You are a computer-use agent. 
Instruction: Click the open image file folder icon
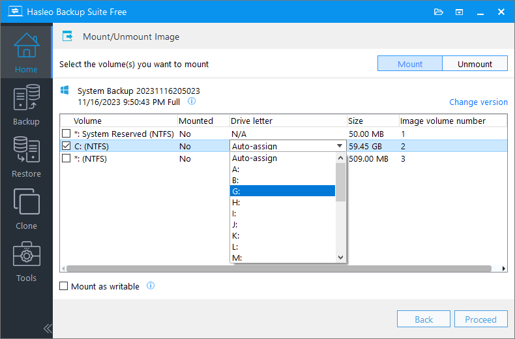pyautogui.click(x=439, y=12)
